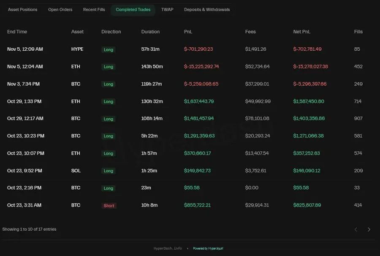
Task: Go to previous page of entries
Action: [x=356, y=229]
